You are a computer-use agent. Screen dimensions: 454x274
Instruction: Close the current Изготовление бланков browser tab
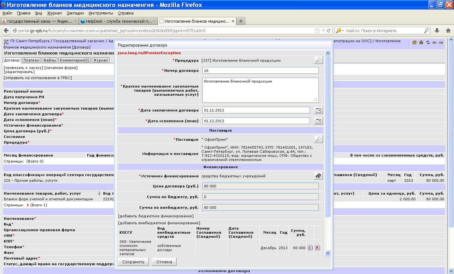click(233, 21)
